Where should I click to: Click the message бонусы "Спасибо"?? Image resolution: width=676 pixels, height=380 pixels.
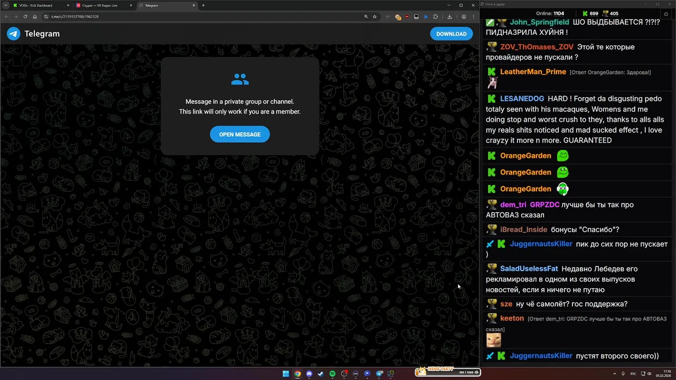585,230
